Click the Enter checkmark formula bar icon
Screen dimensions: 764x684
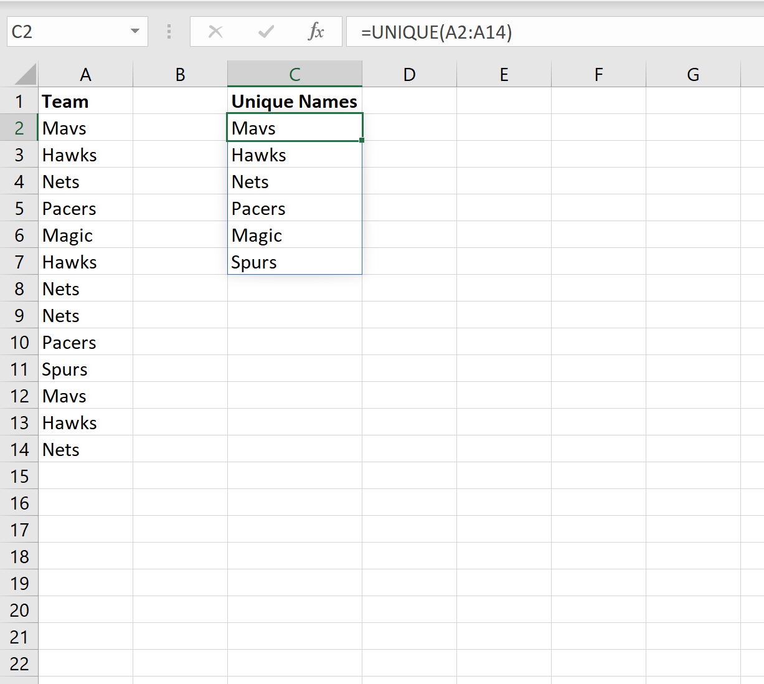(x=266, y=32)
